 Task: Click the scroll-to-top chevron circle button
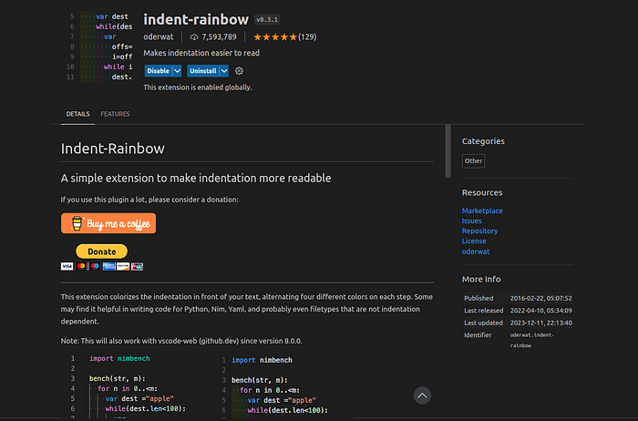click(422, 395)
